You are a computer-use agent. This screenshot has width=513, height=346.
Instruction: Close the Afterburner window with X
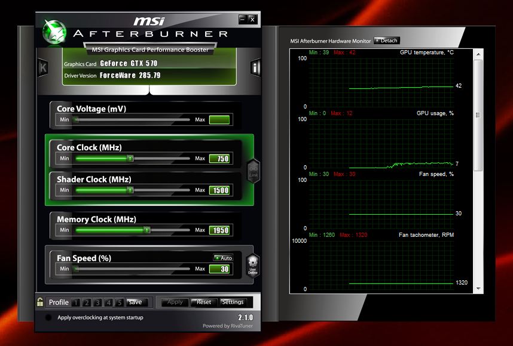coord(252,19)
